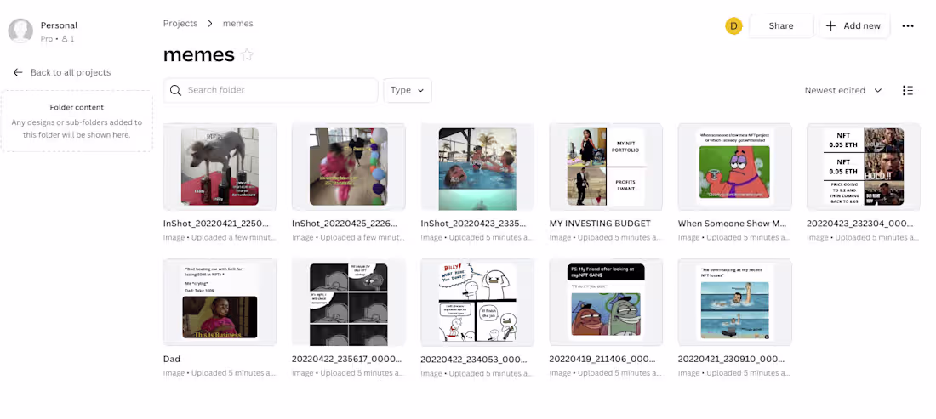The width and height of the screenshot is (936, 419).
Task: Focus the Search folder field
Action: click(x=271, y=91)
